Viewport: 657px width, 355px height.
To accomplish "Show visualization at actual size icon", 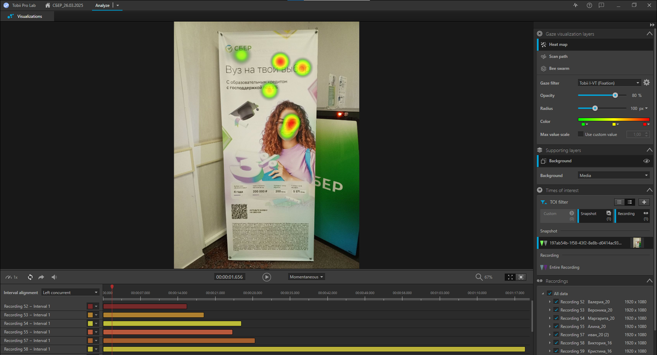I will tap(521, 277).
